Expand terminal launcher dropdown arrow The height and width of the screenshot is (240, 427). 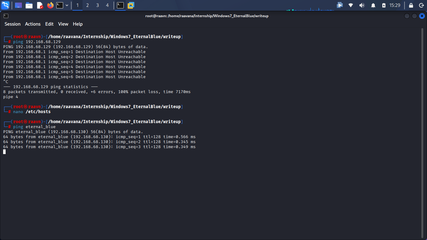click(67, 5)
